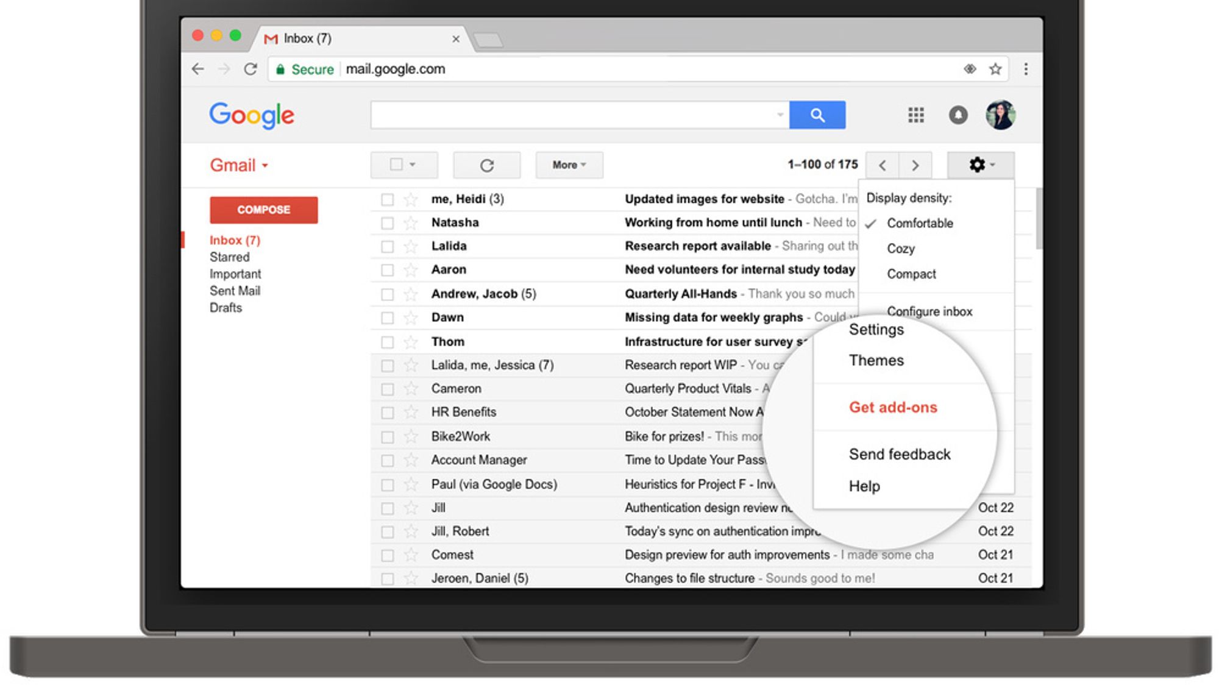
Task: Select the Cozy display density option
Action: (901, 248)
